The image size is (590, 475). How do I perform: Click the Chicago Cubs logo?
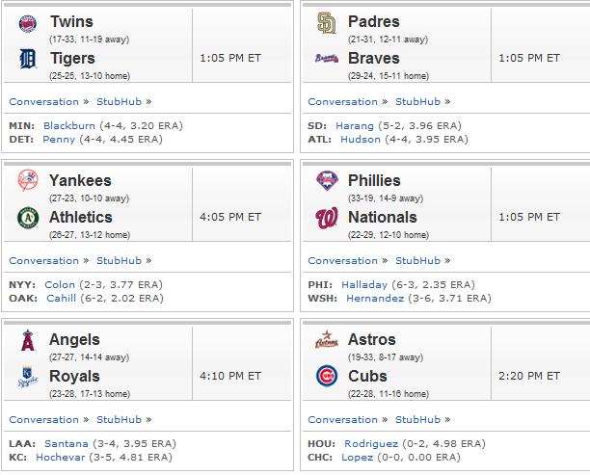(x=326, y=376)
